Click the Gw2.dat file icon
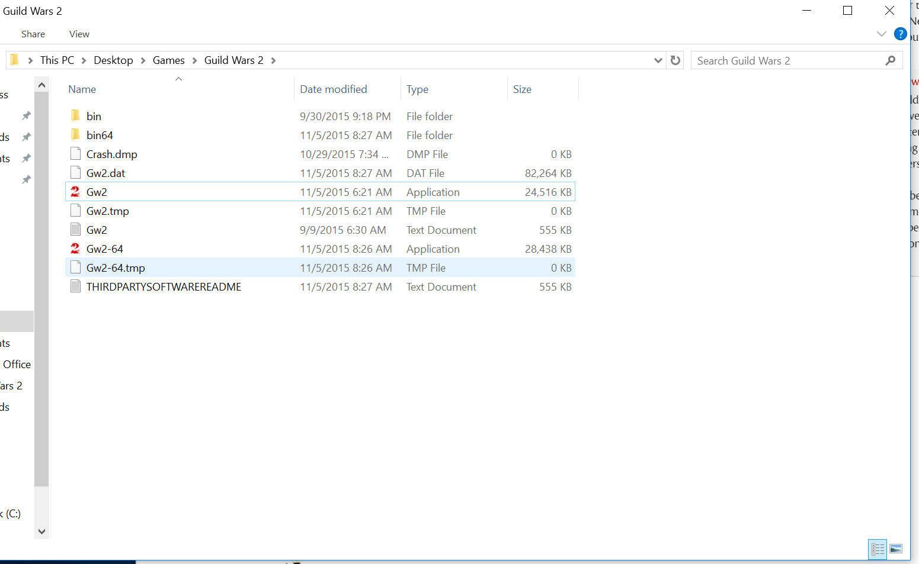 pyautogui.click(x=75, y=173)
